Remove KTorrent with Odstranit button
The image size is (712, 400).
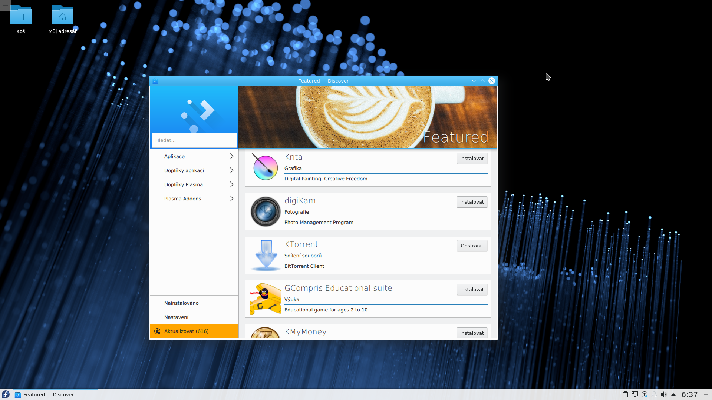pyautogui.click(x=472, y=246)
